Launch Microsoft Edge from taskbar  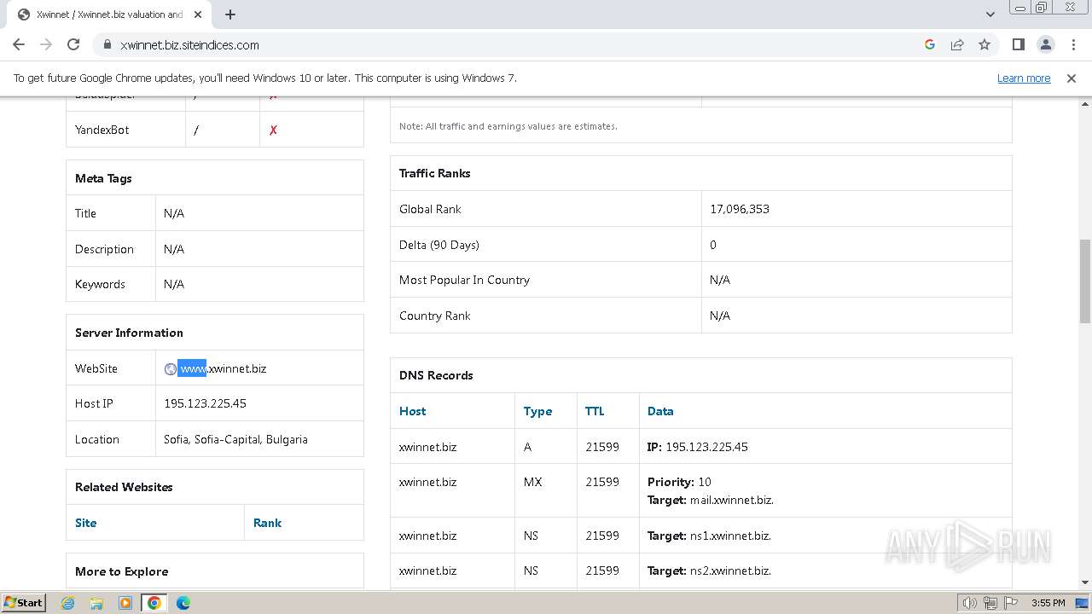pos(183,603)
